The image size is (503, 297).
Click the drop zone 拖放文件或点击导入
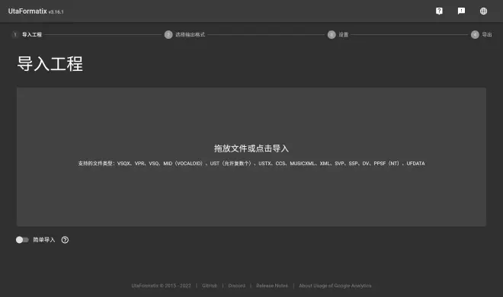click(251, 157)
